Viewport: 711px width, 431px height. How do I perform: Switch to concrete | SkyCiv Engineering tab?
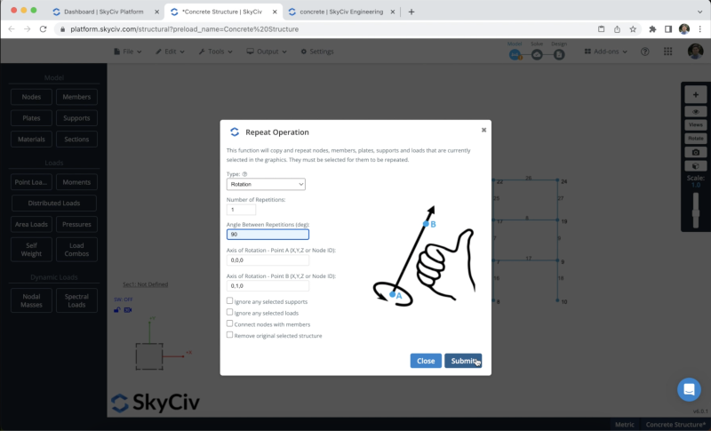(341, 12)
